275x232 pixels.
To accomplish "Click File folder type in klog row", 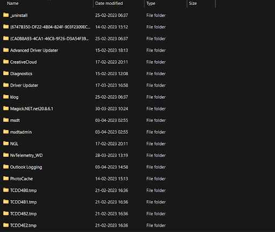I will (x=156, y=97).
